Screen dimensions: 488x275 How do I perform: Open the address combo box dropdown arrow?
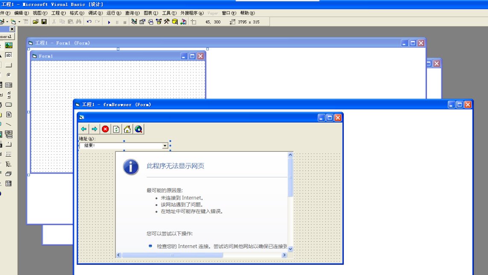165,145
